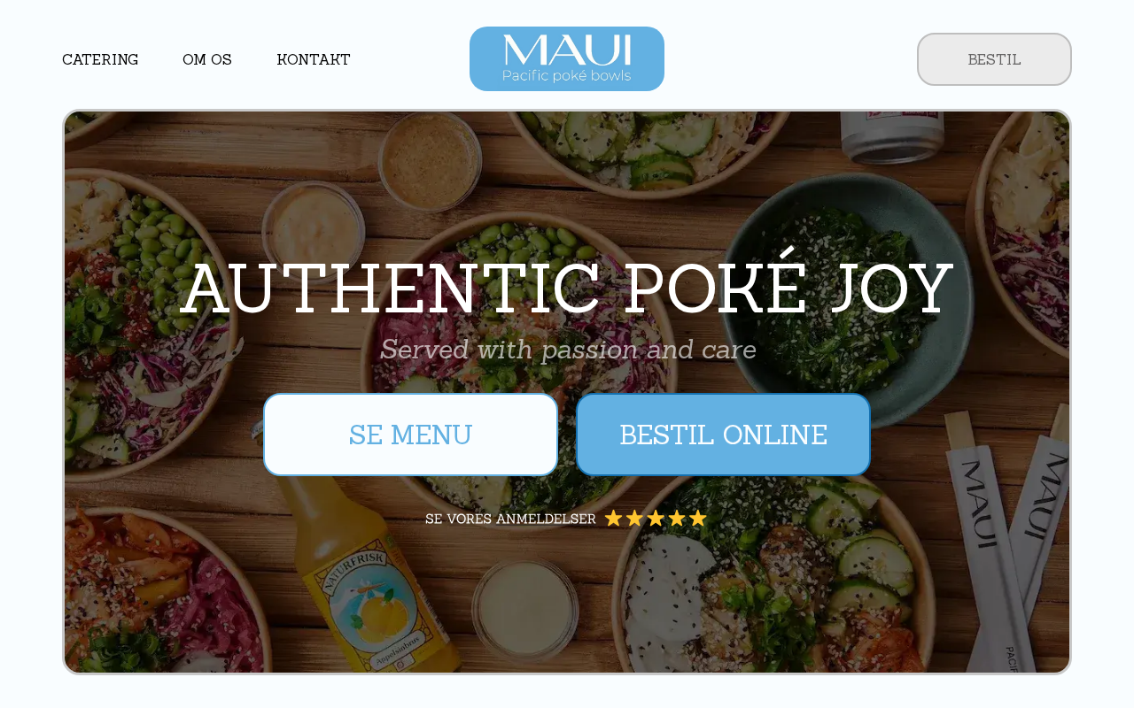This screenshot has width=1134, height=708.
Task: Click the Served with passion and care subtitle
Action: click(x=567, y=350)
